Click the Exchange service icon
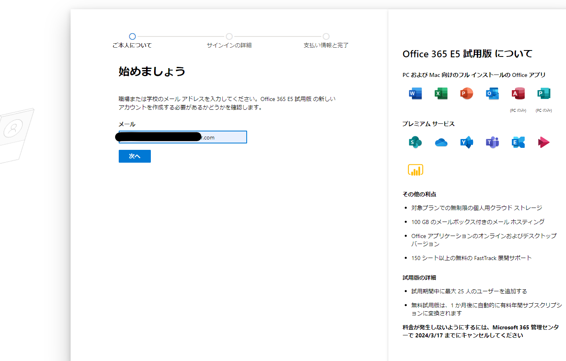Screen dimensions: 566x361 tap(518, 142)
